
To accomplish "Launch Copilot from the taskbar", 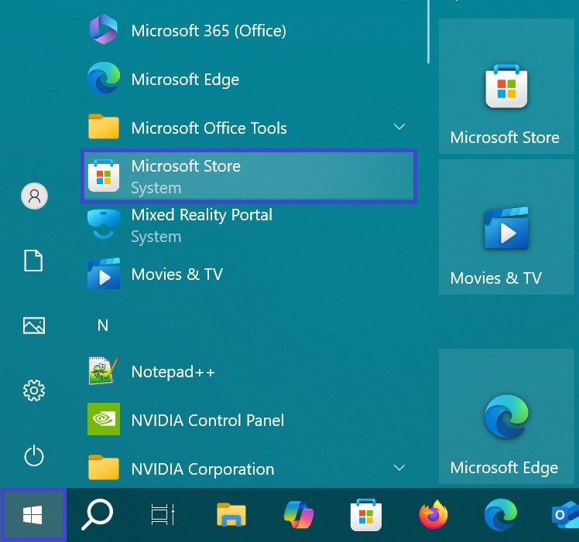I will (x=299, y=514).
